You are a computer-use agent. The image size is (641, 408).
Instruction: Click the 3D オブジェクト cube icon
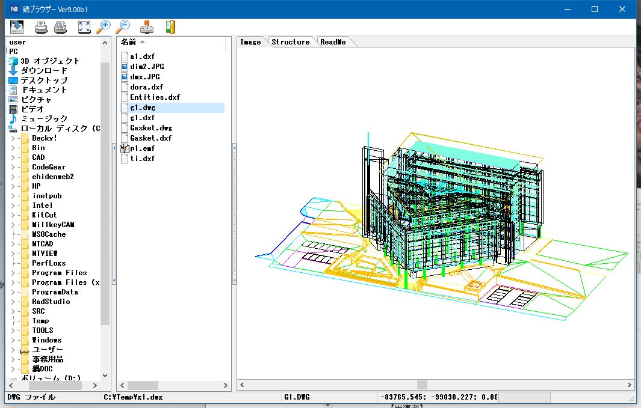13,61
